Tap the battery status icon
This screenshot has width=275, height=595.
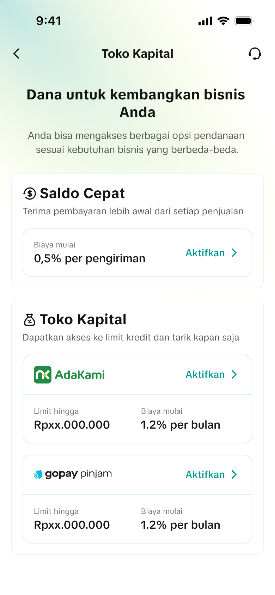244,21
